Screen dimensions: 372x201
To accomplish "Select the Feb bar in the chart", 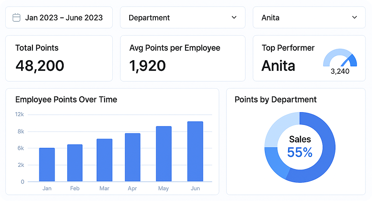I will pyautogui.click(x=75, y=163).
